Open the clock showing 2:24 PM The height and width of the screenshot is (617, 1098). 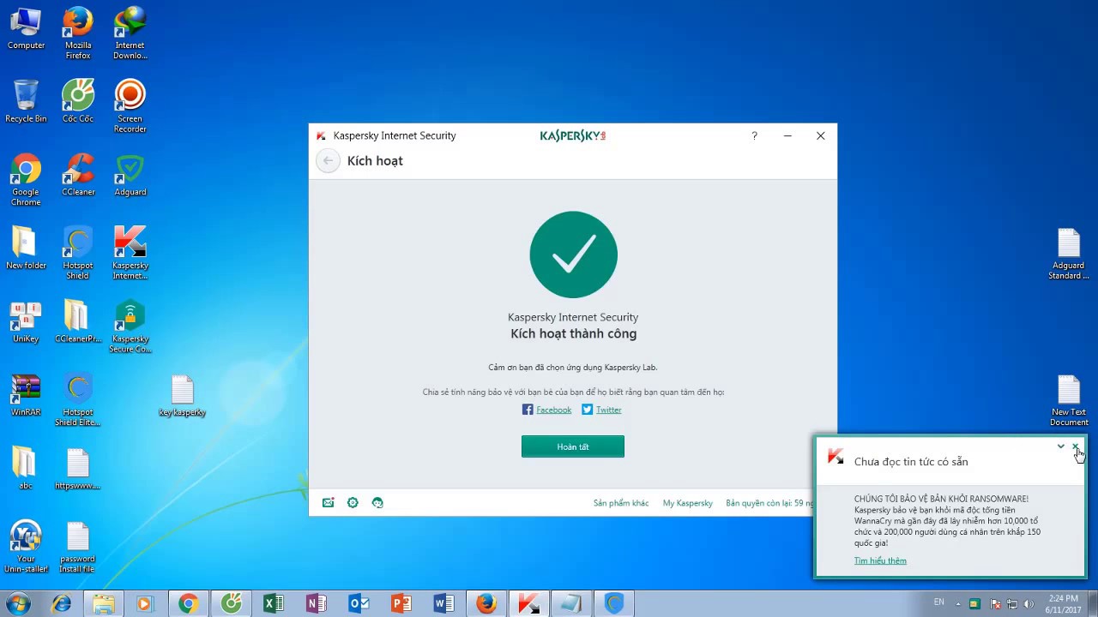(1064, 604)
